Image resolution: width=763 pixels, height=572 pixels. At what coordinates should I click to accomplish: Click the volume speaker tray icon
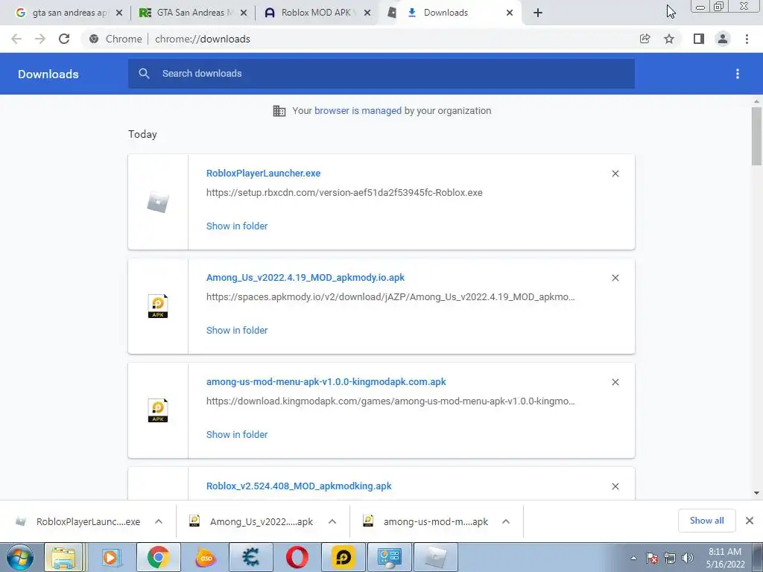coord(687,558)
